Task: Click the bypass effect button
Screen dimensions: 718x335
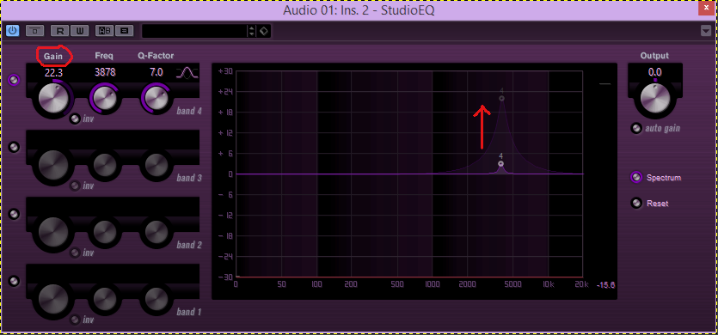Action: pyautogui.click(x=34, y=31)
